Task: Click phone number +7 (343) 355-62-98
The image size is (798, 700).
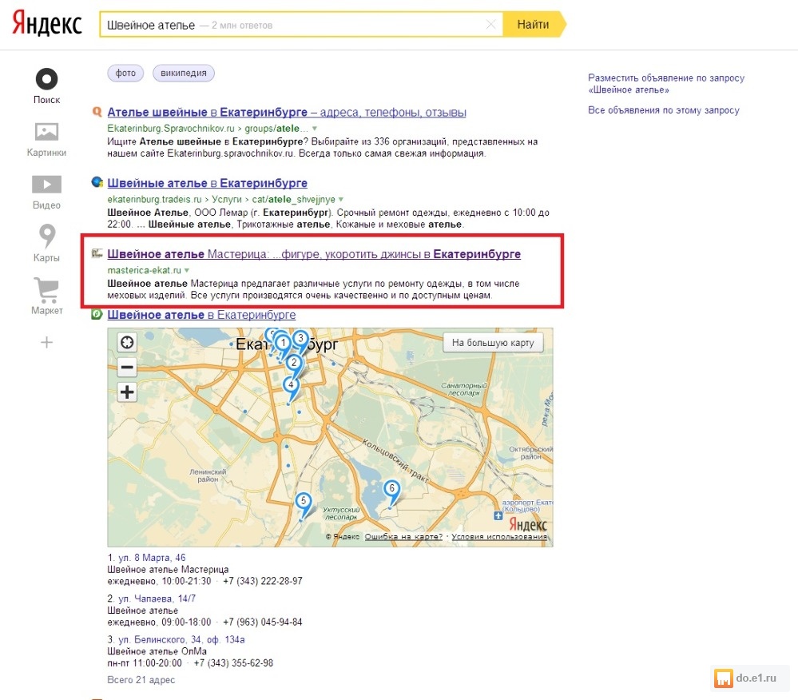Action: tap(233, 662)
